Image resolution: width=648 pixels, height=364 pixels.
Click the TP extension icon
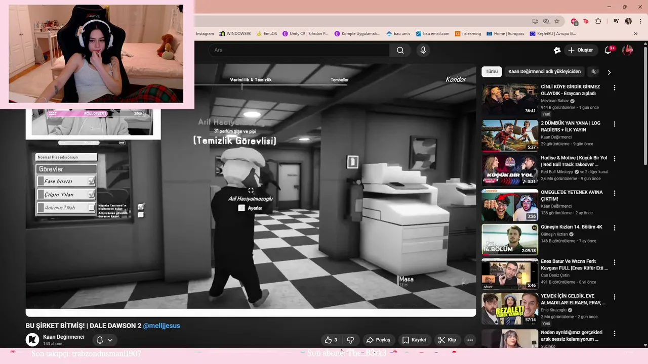tap(586, 21)
